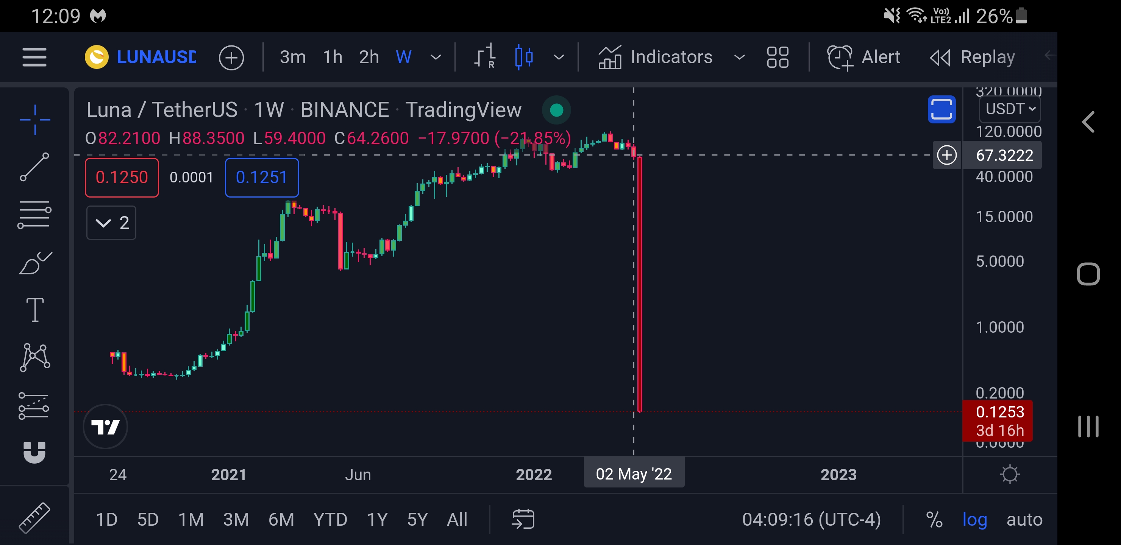
Task: Click the 02 May '22 date marker
Action: 634,473
